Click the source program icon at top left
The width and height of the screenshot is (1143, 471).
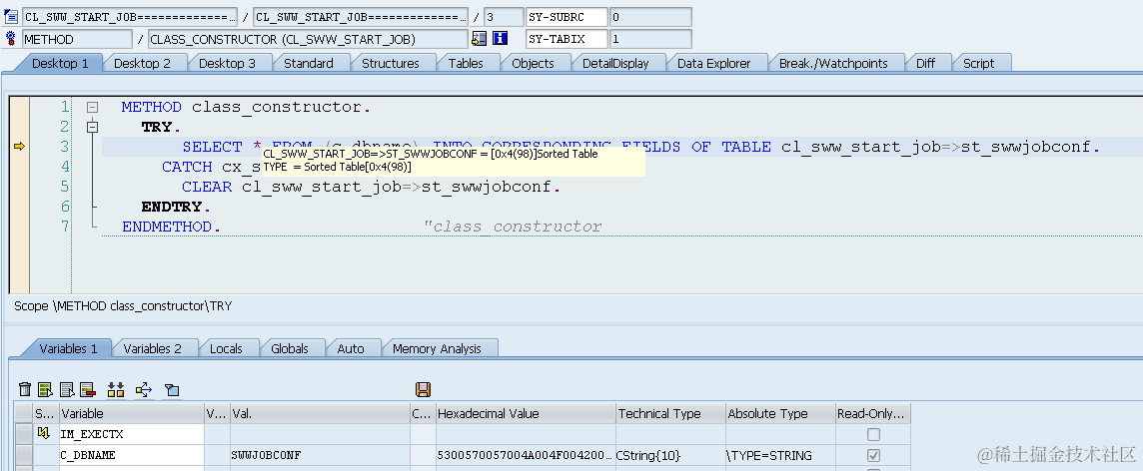[11, 16]
